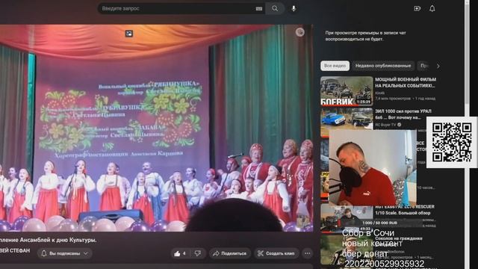The image size is (478, 269).
Task: Open the on-screen keyboard icon in search
Action: pyautogui.click(x=259, y=8)
